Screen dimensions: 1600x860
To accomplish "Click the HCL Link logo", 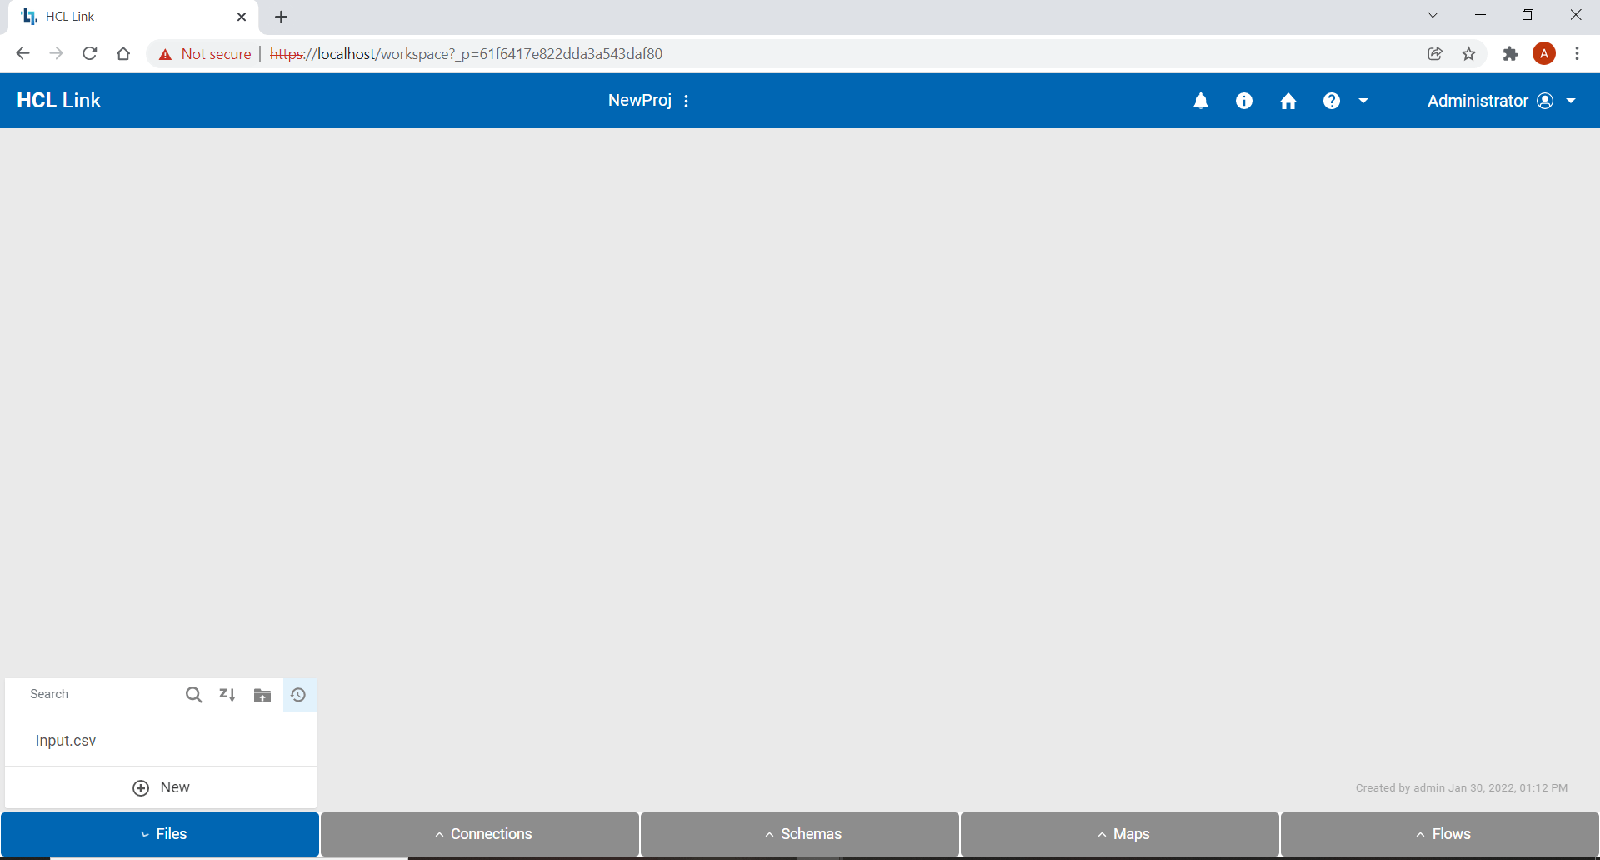I will pyautogui.click(x=58, y=100).
